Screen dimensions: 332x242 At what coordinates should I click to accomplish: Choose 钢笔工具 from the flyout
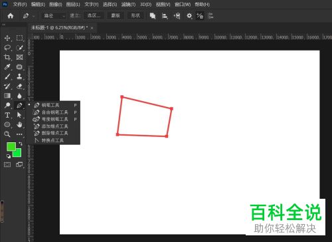click(x=55, y=105)
